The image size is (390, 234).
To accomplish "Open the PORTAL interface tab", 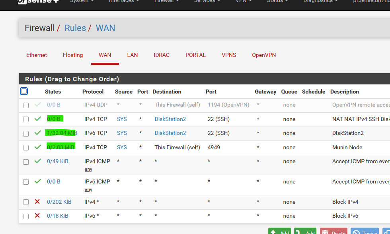I will 196,55.
